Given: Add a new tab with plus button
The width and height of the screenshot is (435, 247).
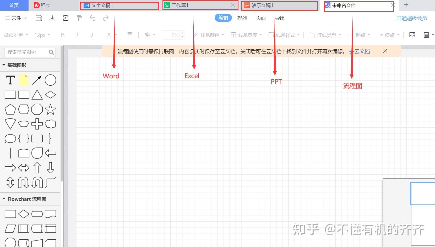Looking at the screenshot, I should pos(406,5).
